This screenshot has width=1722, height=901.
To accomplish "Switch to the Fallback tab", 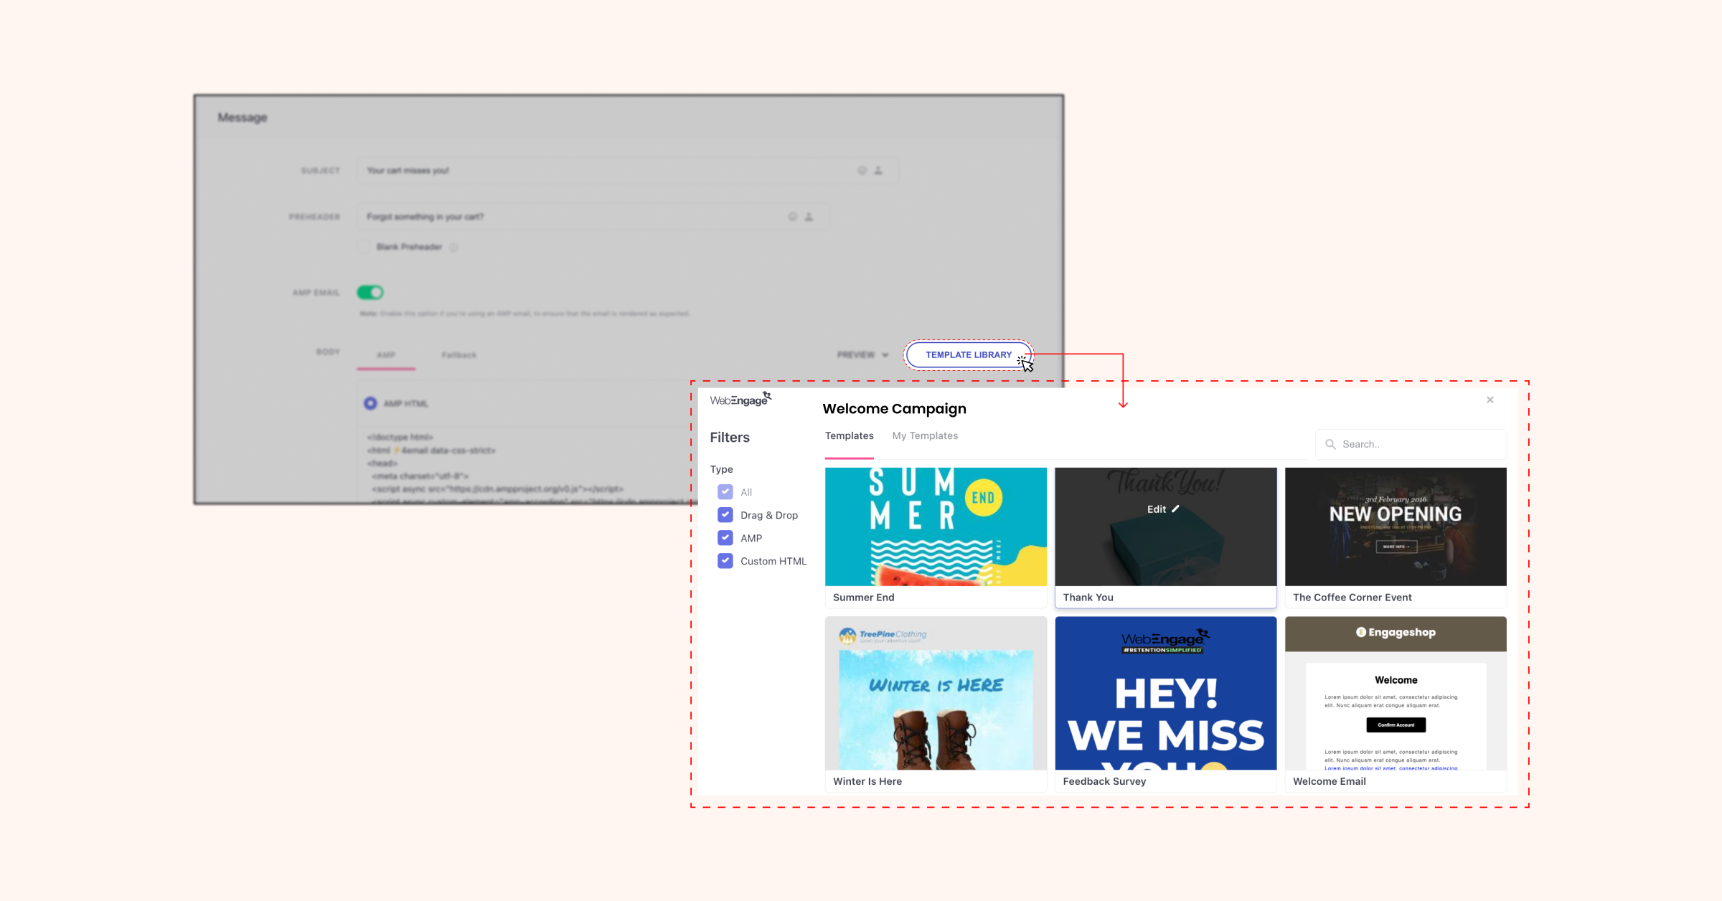I will coord(458,354).
